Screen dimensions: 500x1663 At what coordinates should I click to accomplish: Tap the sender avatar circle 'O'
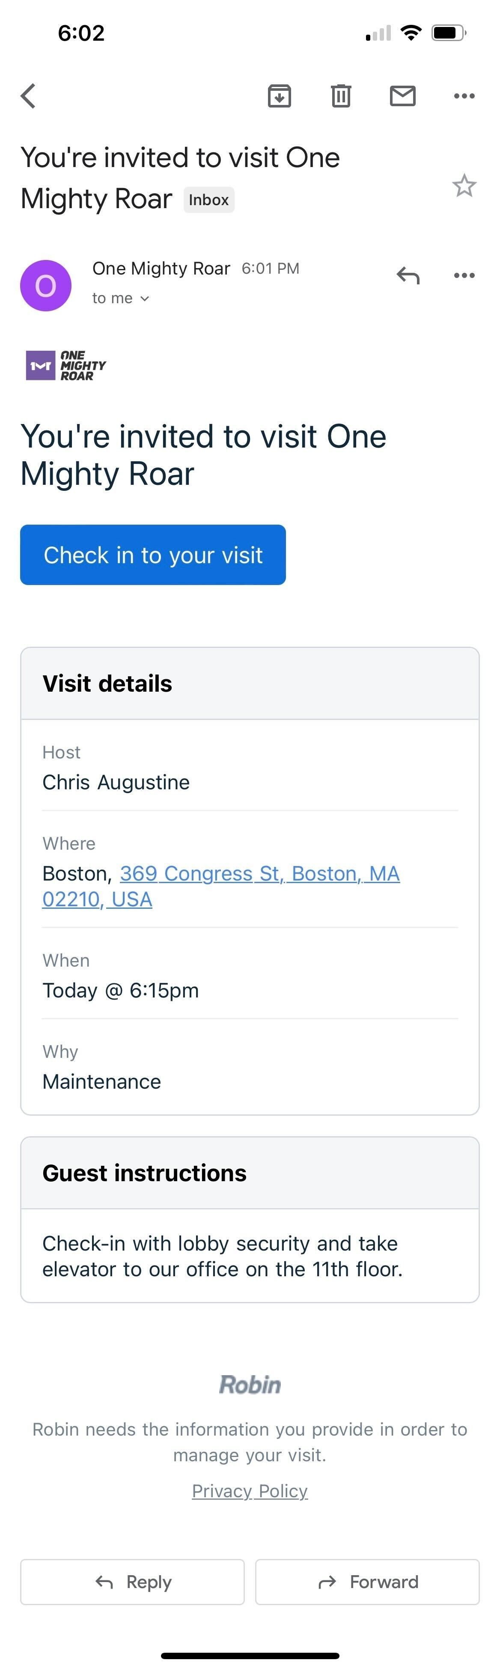point(46,285)
